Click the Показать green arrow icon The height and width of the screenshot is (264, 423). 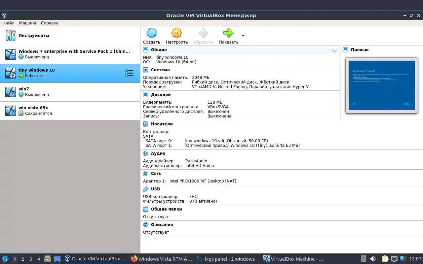click(x=228, y=33)
